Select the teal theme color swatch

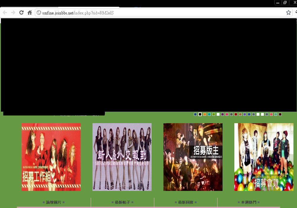coord(209,114)
